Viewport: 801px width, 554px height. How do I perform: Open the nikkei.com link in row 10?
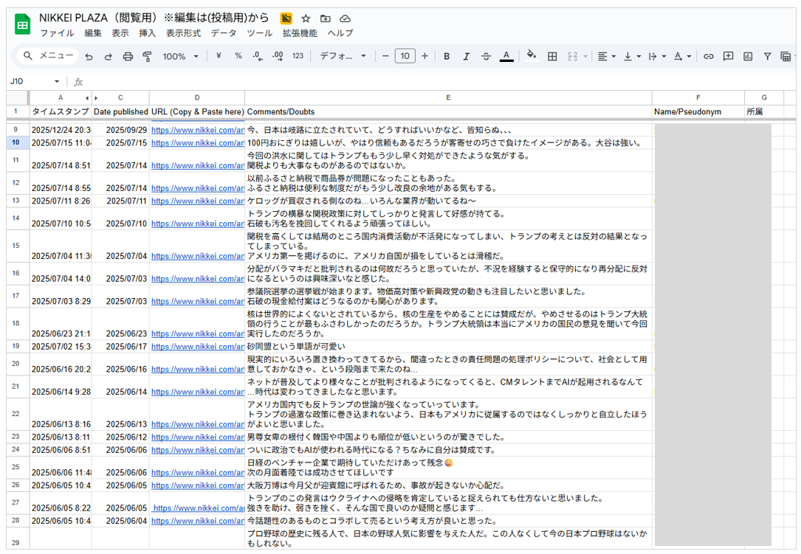197,143
